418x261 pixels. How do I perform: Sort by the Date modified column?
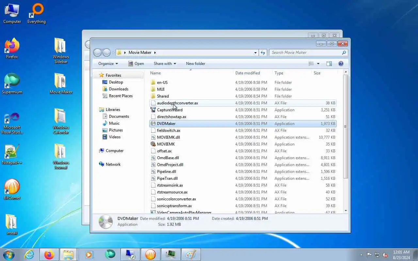click(253, 73)
